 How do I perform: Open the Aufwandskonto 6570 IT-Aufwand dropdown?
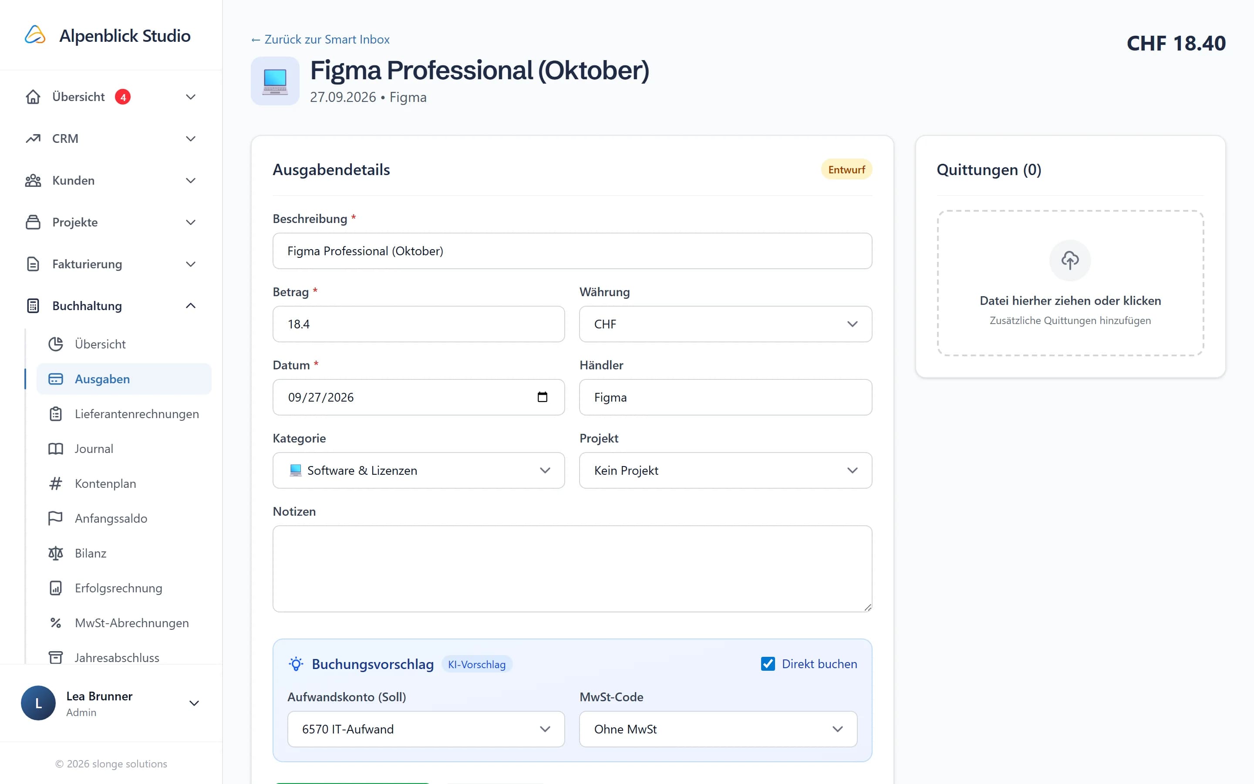(x=426, y=729)
